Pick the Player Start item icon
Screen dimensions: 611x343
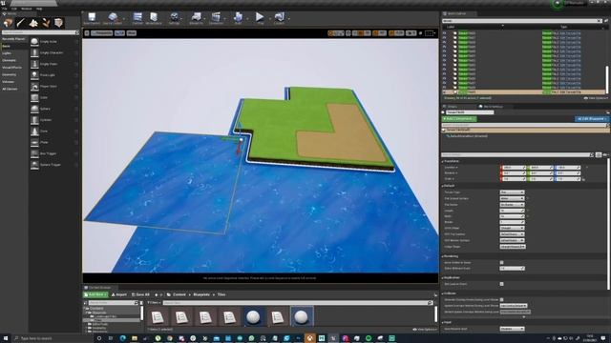point(34,87)
